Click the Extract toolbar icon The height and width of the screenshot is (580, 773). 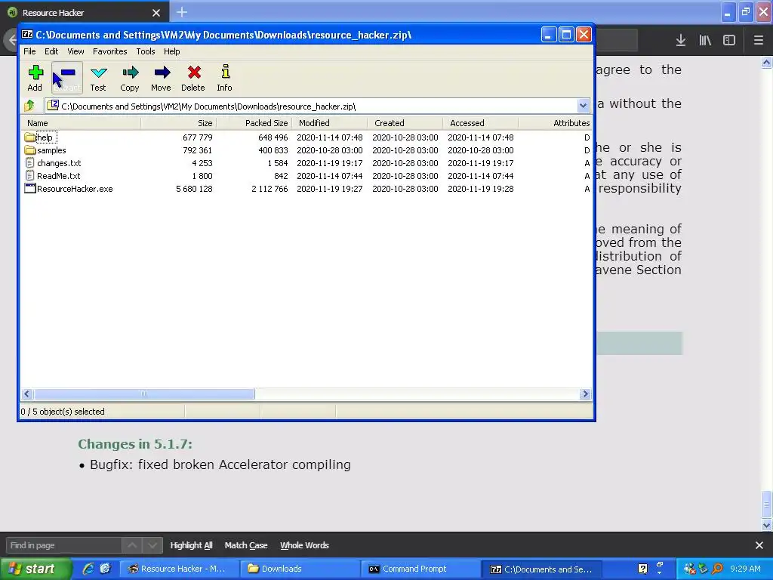coord(66,78)
